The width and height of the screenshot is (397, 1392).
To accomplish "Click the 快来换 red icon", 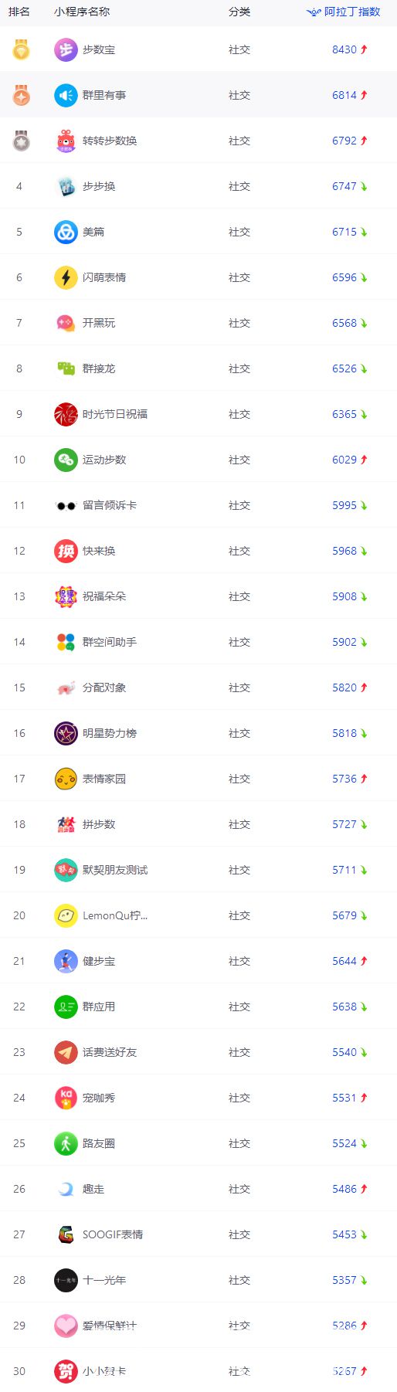I will tap(66, 551).
